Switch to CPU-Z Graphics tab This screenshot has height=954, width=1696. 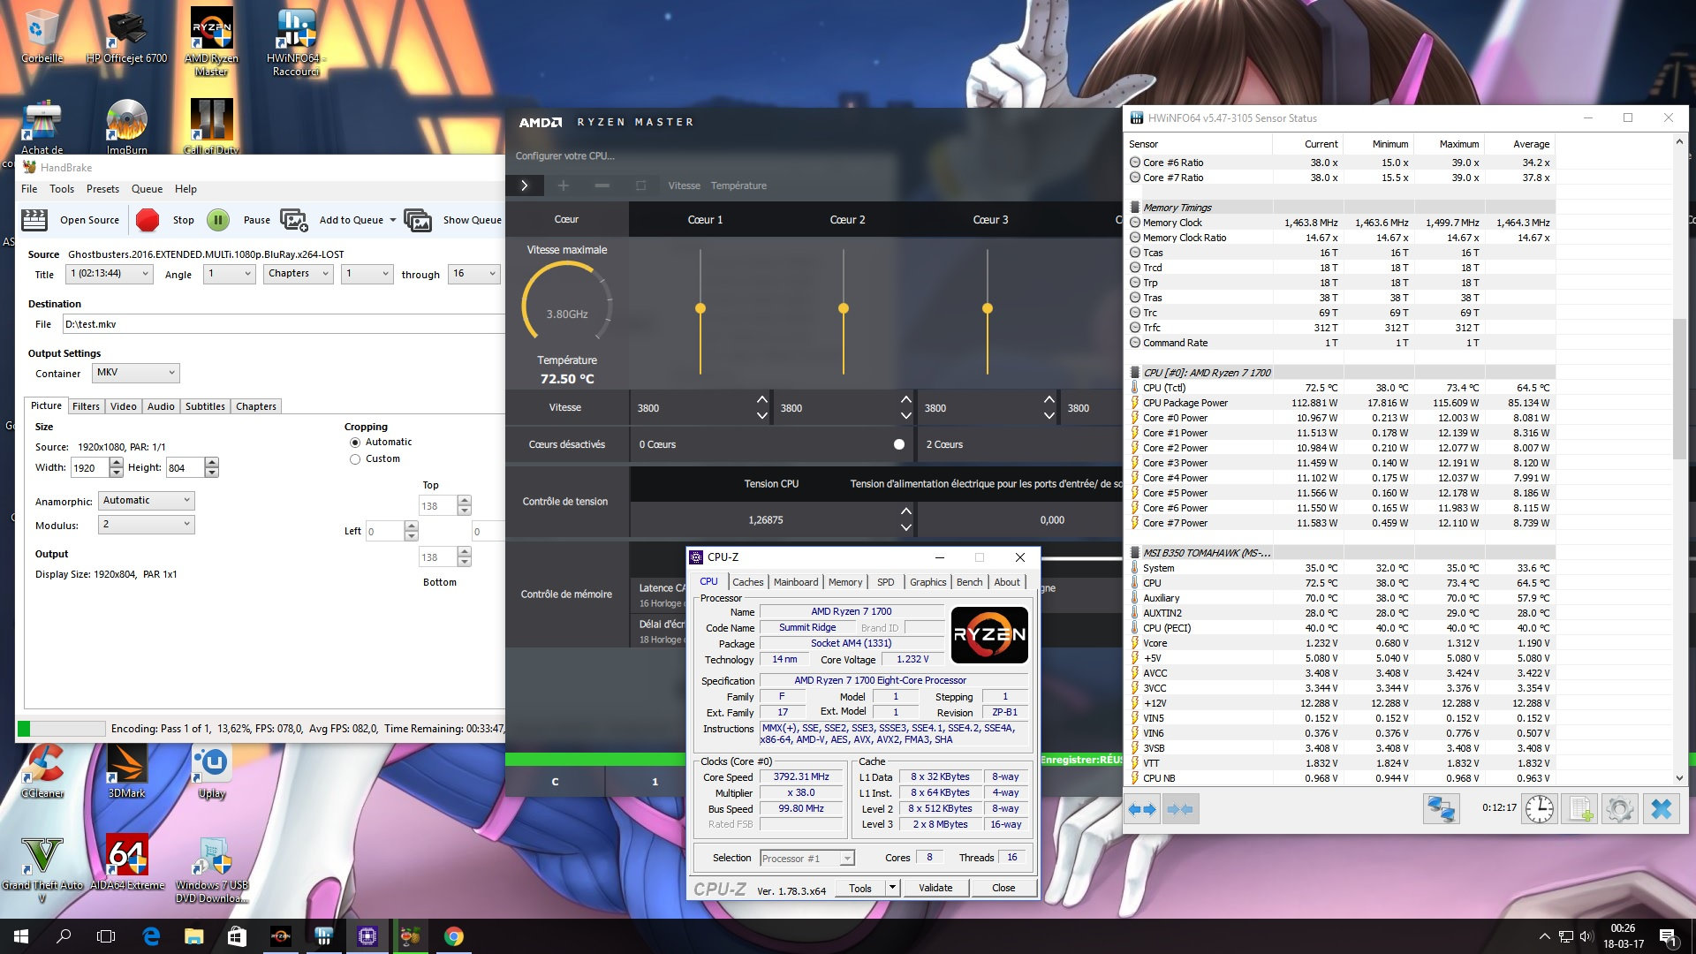coord(927,582)
